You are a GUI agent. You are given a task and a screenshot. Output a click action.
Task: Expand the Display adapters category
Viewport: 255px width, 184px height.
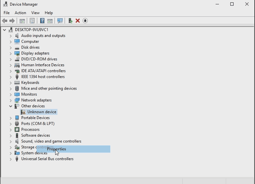pos(10,53)
